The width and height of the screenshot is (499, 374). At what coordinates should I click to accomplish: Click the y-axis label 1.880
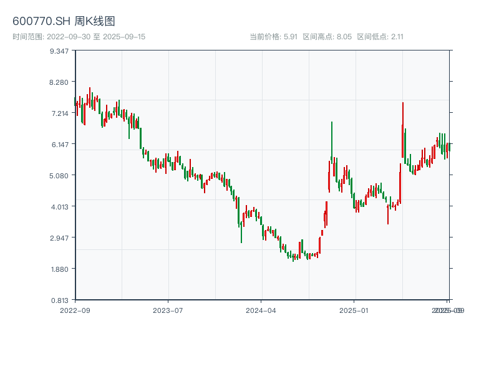tap(60, 269)
